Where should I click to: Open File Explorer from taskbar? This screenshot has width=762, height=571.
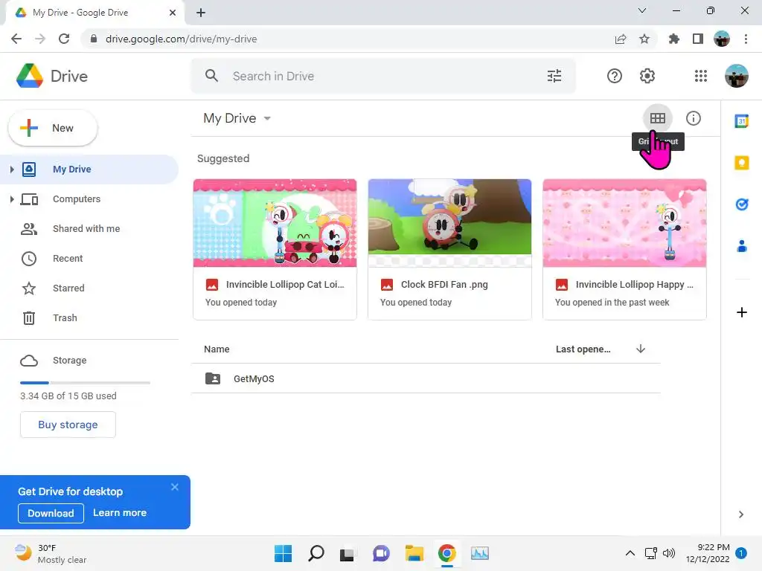[414, 553]
